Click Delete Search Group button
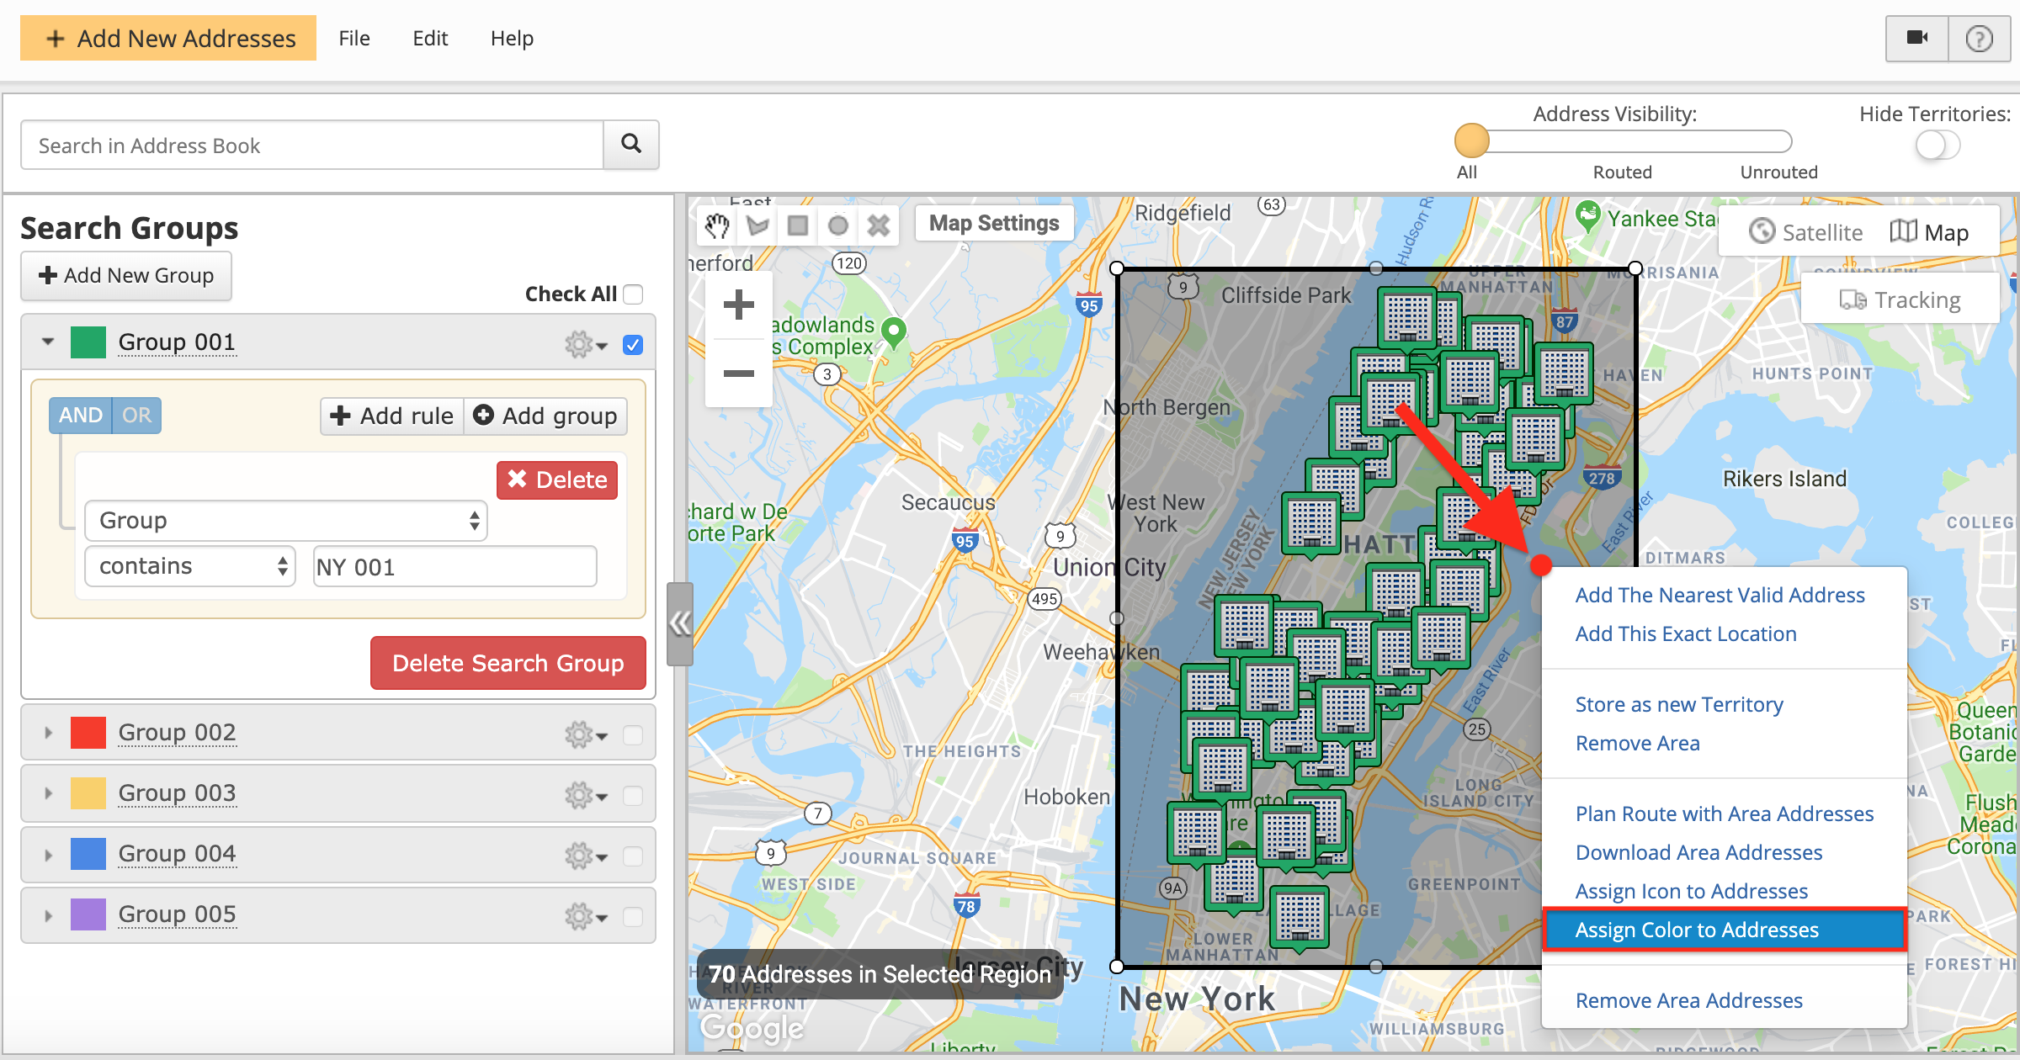2020x1060 pixels. point(508,663)
